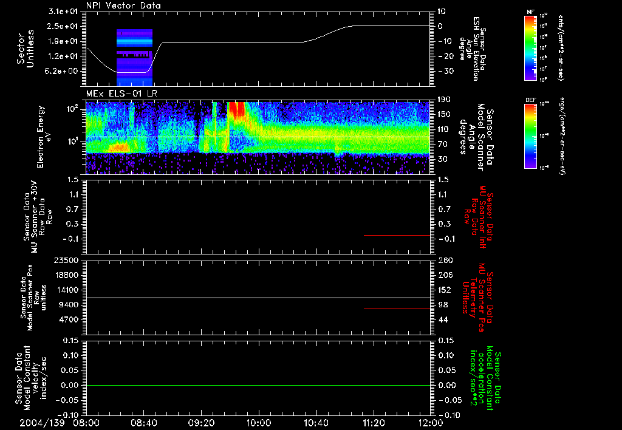622x430 pixels.
Task: Click the white scanner angle line across the ELS spectrogram
Action: coord(258,137)
